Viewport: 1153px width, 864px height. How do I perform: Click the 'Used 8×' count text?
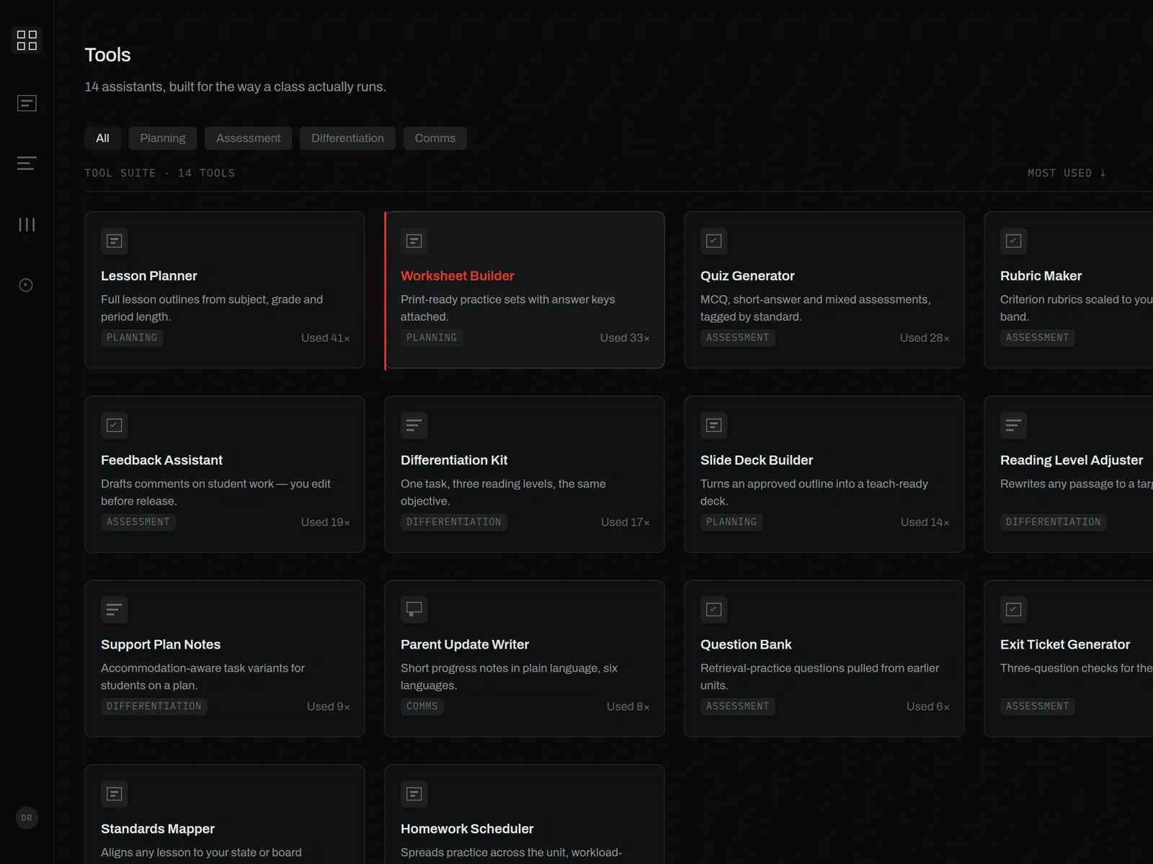(x=628, y=706)
